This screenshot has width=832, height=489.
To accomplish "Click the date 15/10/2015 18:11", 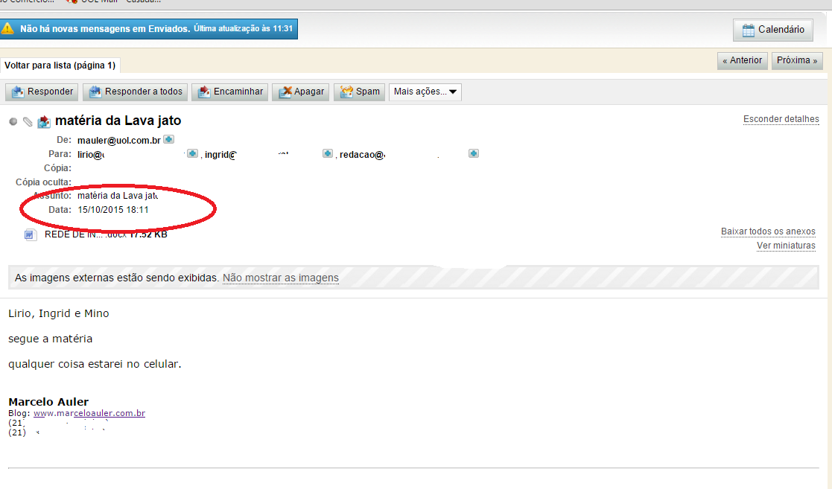I will tap(113, 210).
